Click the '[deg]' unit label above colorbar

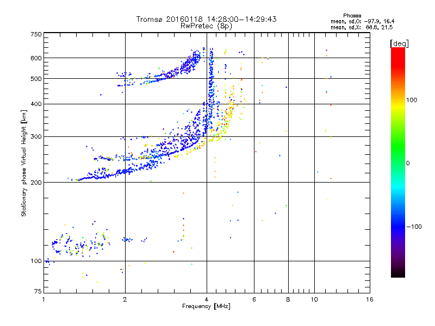[399, 43]
